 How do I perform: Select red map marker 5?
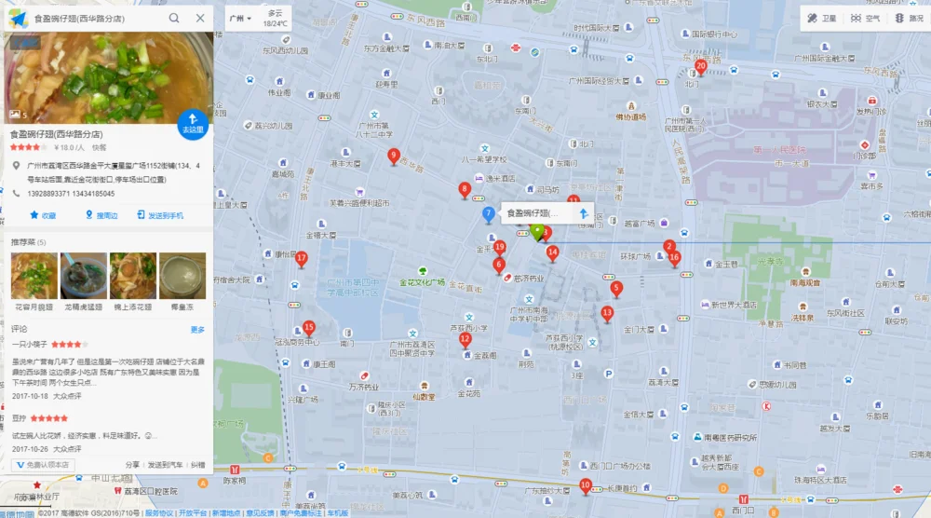coord(616,289)
